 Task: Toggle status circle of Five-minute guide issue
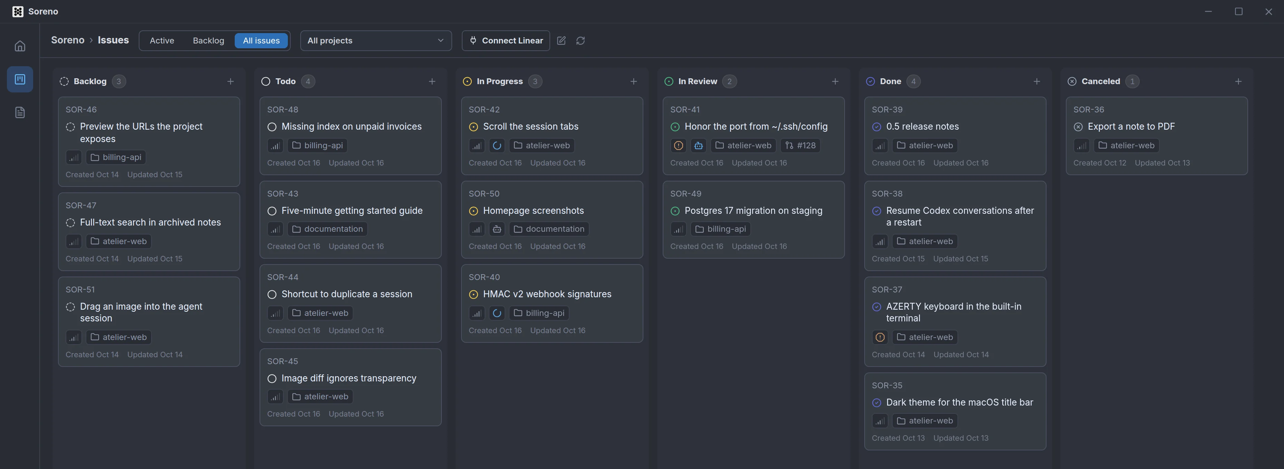272,211
